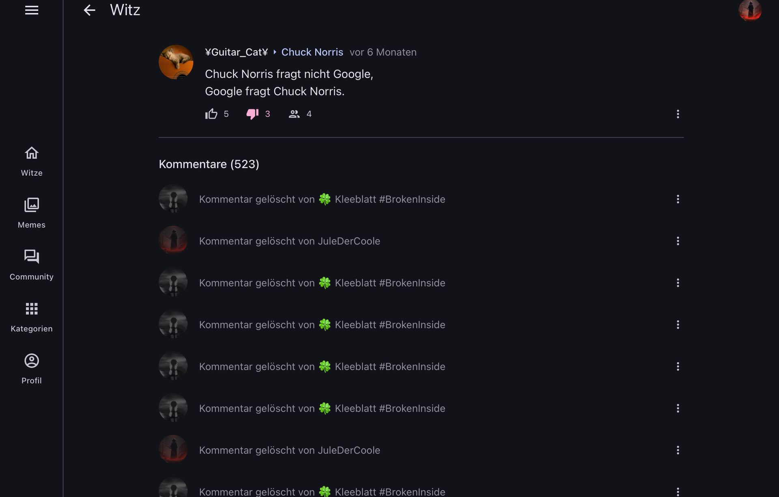Open the Chuck Norris category link
Screen dimensions: 779x497
click(x=312, y=52)
